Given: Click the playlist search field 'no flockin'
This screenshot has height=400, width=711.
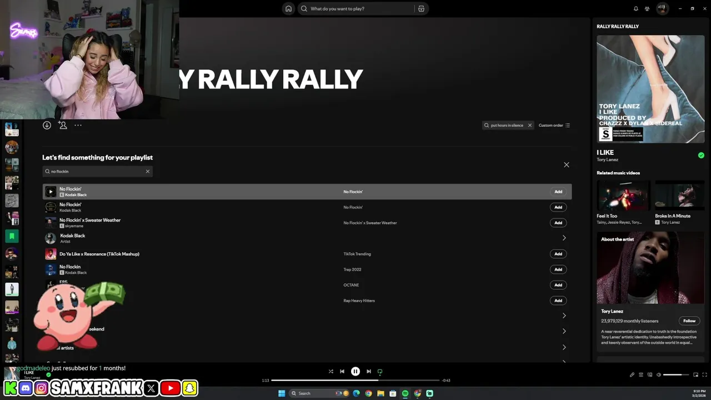Looking at the screenshot, I should (97, 171).
